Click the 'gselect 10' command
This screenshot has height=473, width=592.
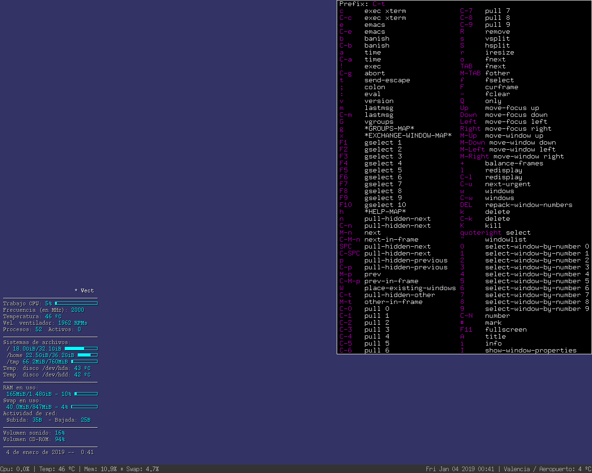click(x=385, y=205)
